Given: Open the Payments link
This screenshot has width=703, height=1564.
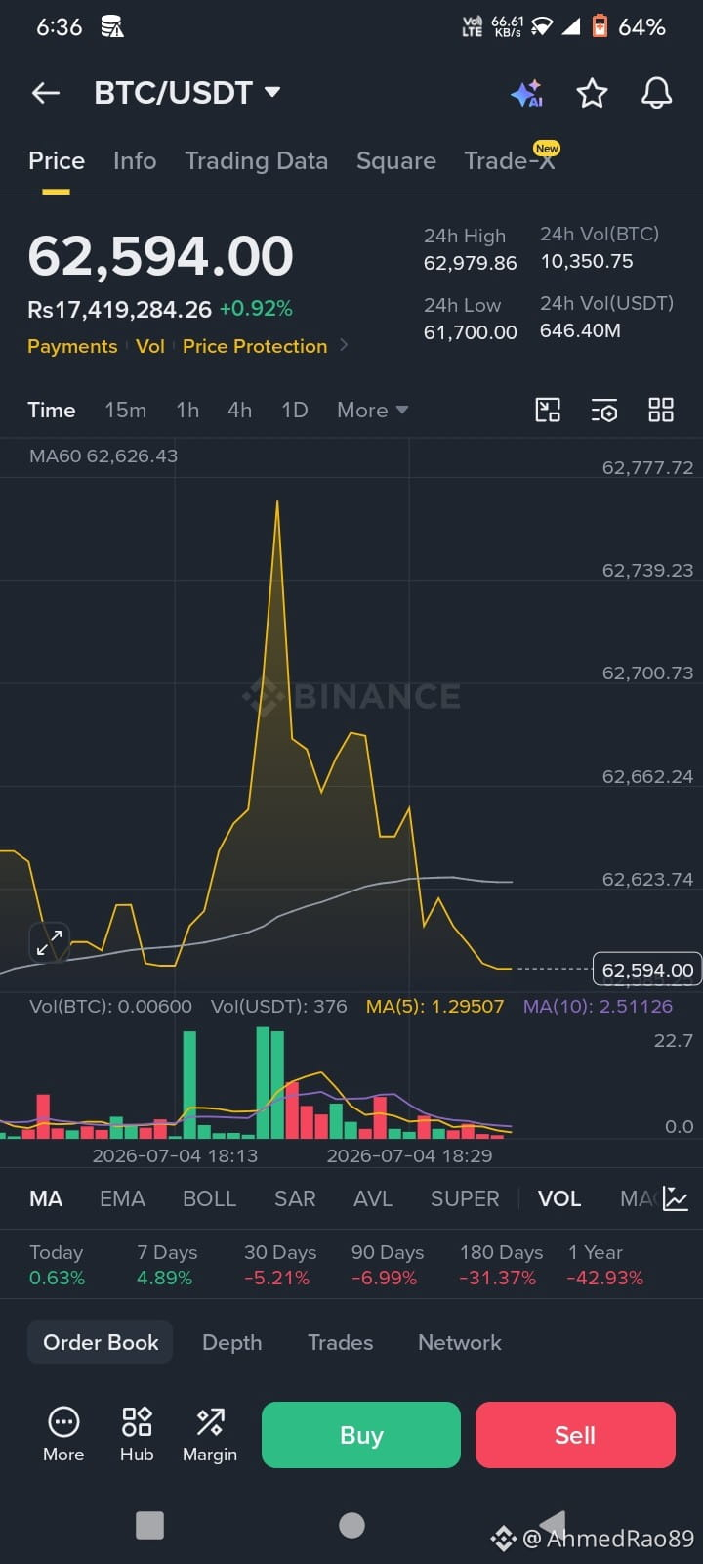Looking at the screenshot, I should click(72, 346).
